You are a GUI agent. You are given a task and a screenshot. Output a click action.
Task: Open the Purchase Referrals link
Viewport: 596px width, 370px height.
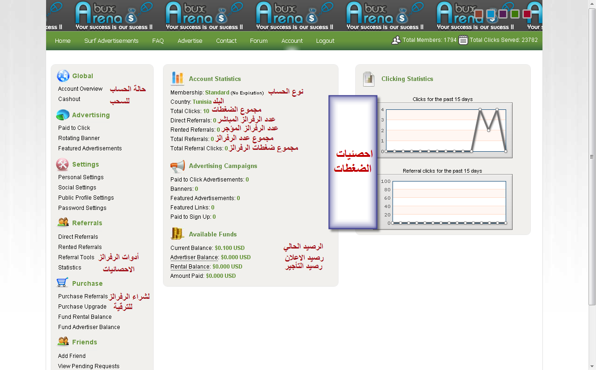83,296
